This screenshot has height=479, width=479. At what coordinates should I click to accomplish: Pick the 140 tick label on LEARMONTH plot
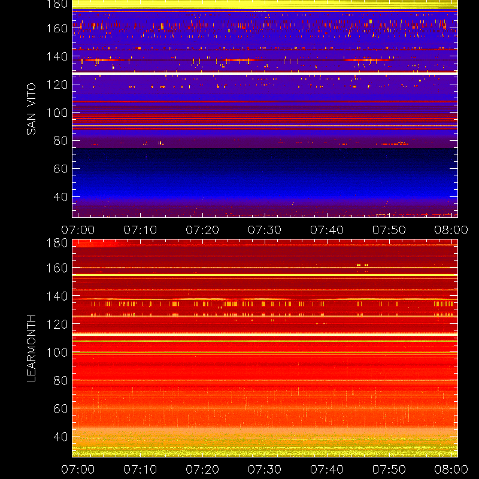tap(57, 296)
